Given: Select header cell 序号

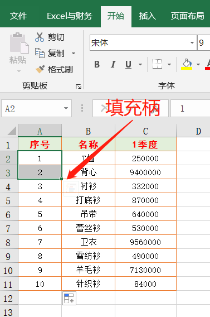Looking at the screenshot, I should pyautogui.click(x=40, y=145).
